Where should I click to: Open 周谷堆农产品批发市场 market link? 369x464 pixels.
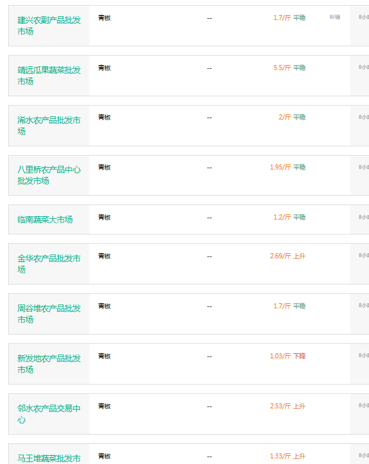(x=49, y=314)
